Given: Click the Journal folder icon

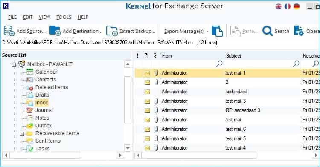Looking at the screenshot, I should pos(30,110).
